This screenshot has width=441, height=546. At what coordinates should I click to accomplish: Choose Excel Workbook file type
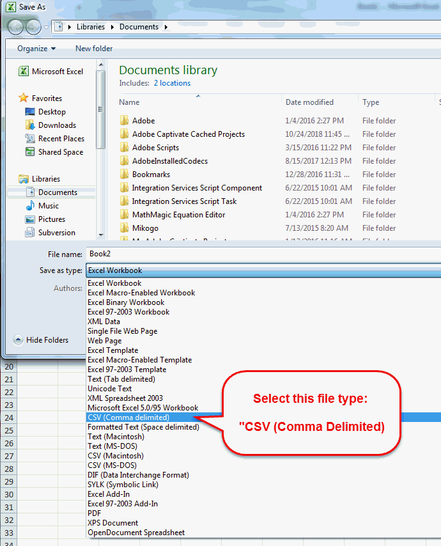coord(114,283)
